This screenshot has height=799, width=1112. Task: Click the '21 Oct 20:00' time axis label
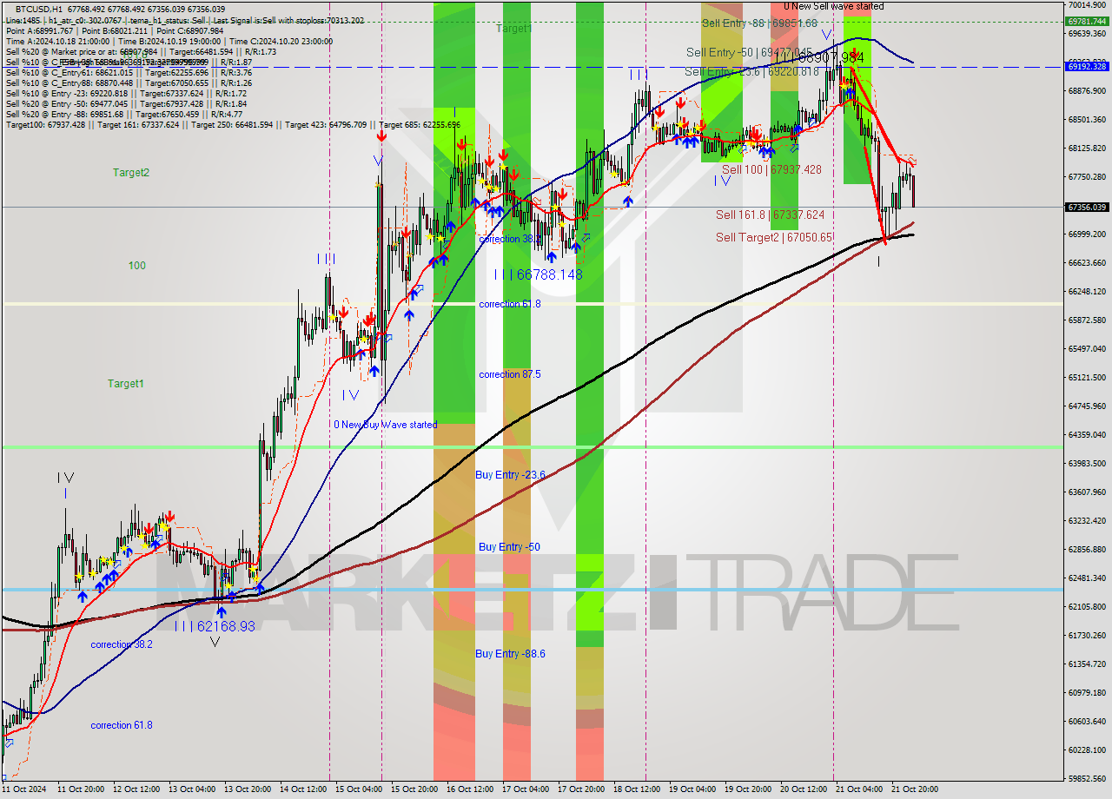(915, 789)
